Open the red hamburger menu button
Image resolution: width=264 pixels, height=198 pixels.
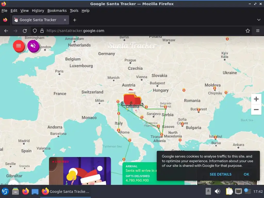click(x=19, y=46)
